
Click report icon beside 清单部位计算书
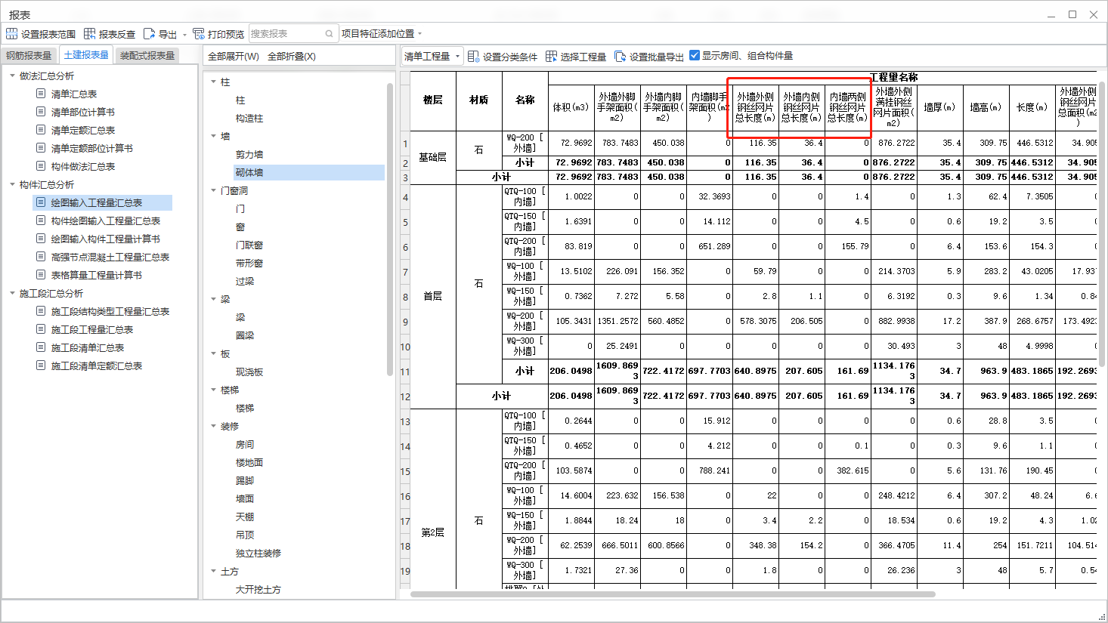click(x=41, y=112)
